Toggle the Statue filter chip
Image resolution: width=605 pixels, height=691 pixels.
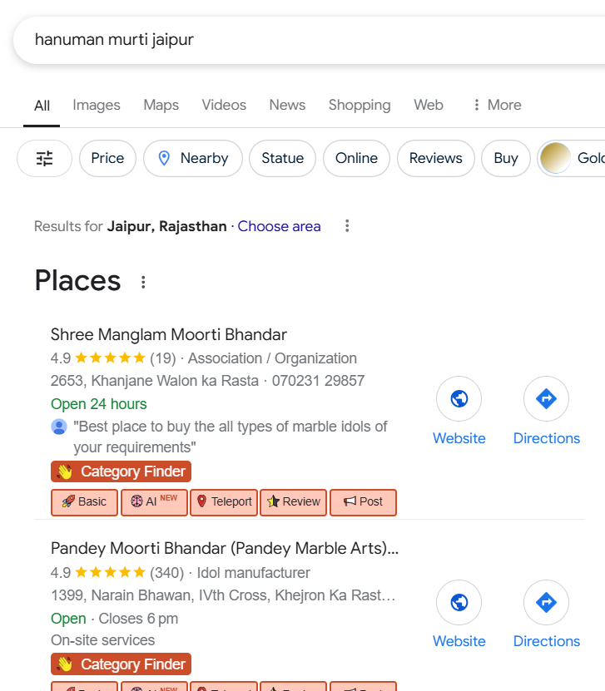coord(282,159)
